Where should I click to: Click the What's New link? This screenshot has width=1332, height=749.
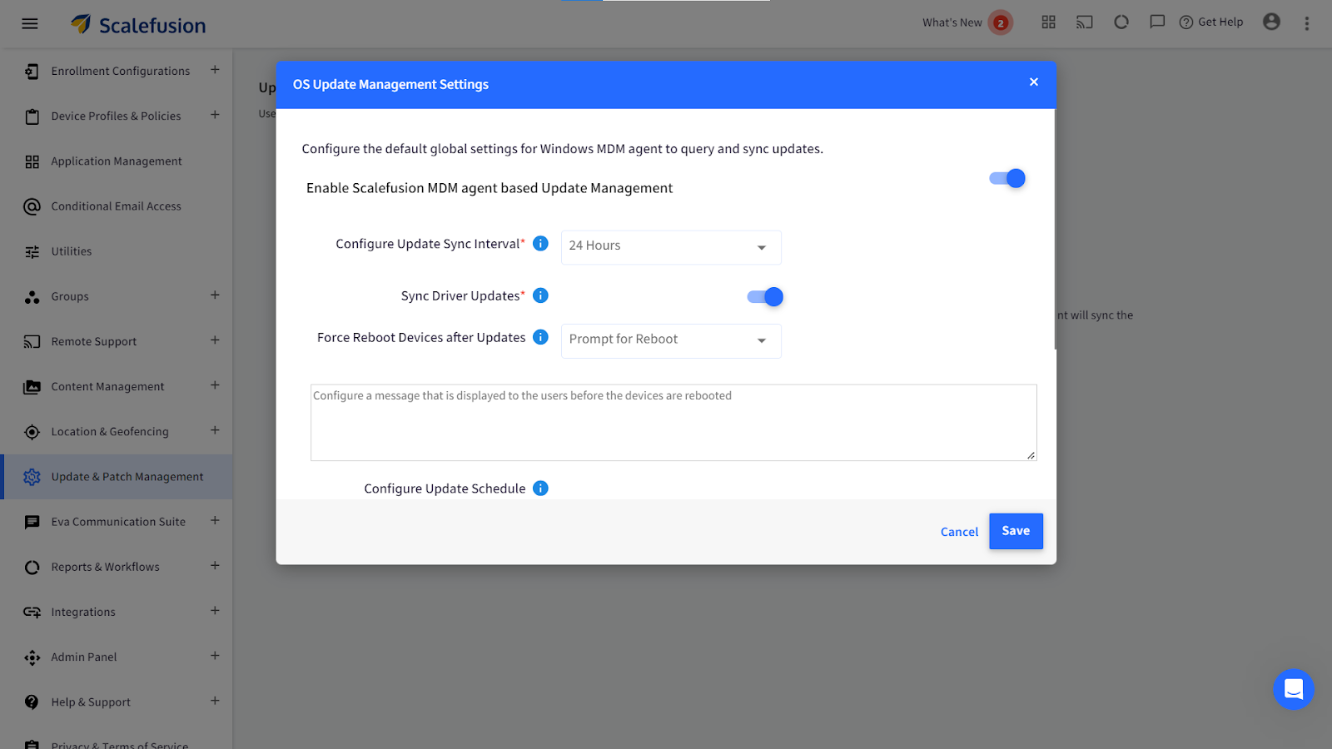coord(952,22)
